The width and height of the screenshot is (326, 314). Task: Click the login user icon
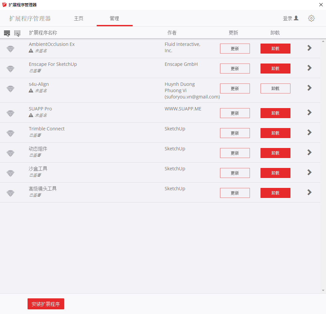[x=296, y=18]
